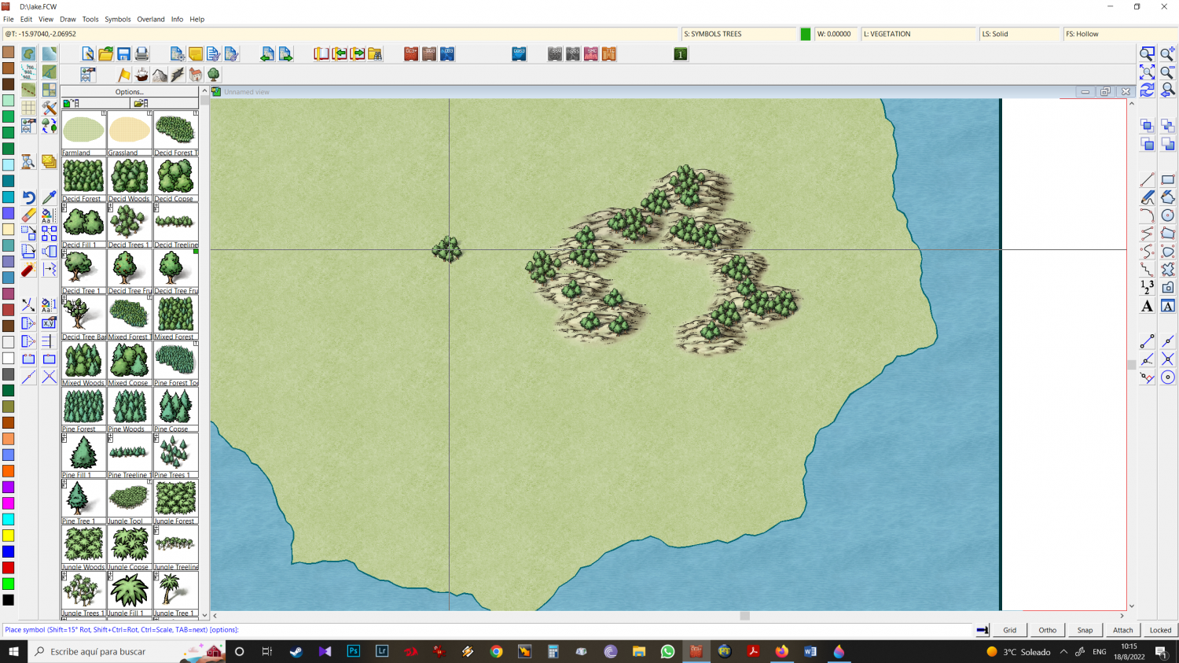Click the current color green indicator box
1179x663 pixels.
pyautogui.click(x=806, y=34)
